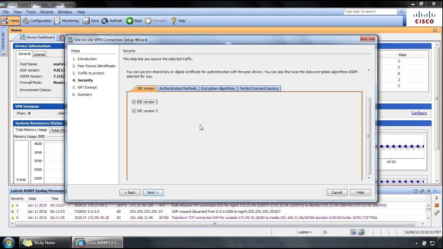
Task: Click the wizard Back button
Action: (130, 193)
